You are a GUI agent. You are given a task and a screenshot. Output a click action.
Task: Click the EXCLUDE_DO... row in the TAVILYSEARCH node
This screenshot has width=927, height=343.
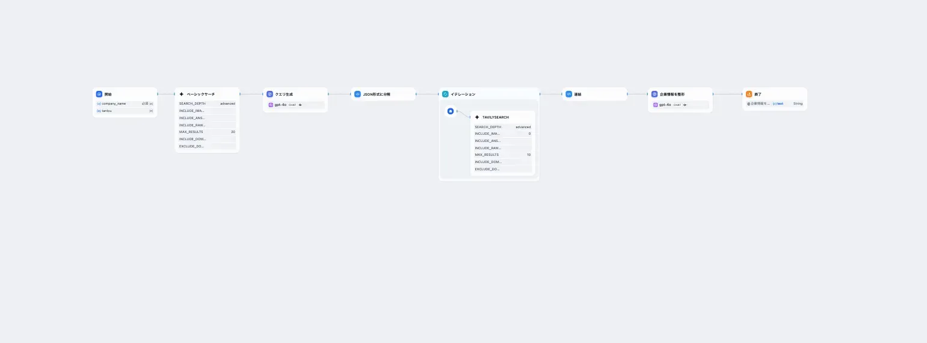[x=502, y=169]
